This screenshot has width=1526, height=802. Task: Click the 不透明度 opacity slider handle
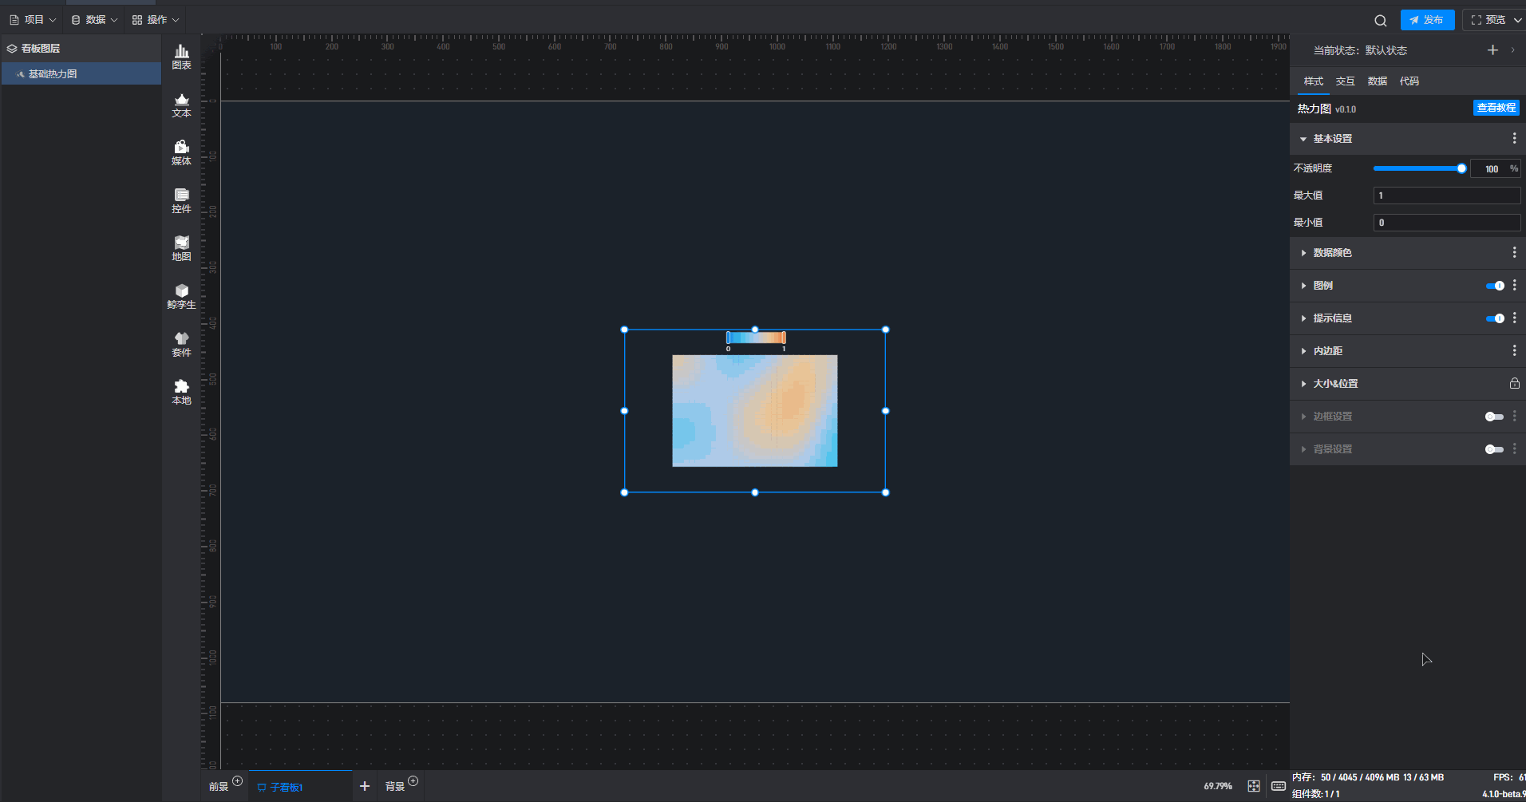(1461, 168)
